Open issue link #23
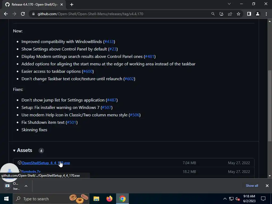This screenshot has height=204, width=272. (113, 49)
